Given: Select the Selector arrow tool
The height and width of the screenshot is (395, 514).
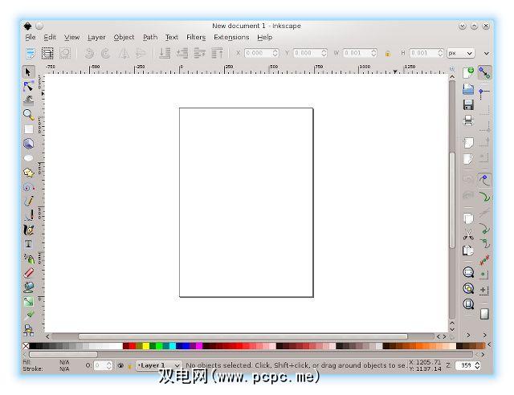Looking at the screenshot, I should pos(28,71).
